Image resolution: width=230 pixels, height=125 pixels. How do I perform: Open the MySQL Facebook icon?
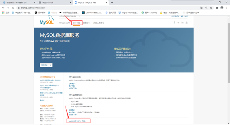tap(174, 23)
